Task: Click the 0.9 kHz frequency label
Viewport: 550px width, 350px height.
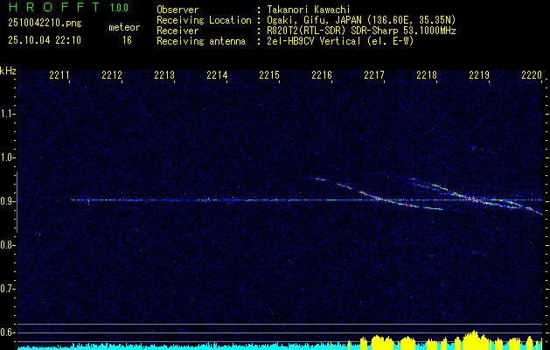Action: 7,201
